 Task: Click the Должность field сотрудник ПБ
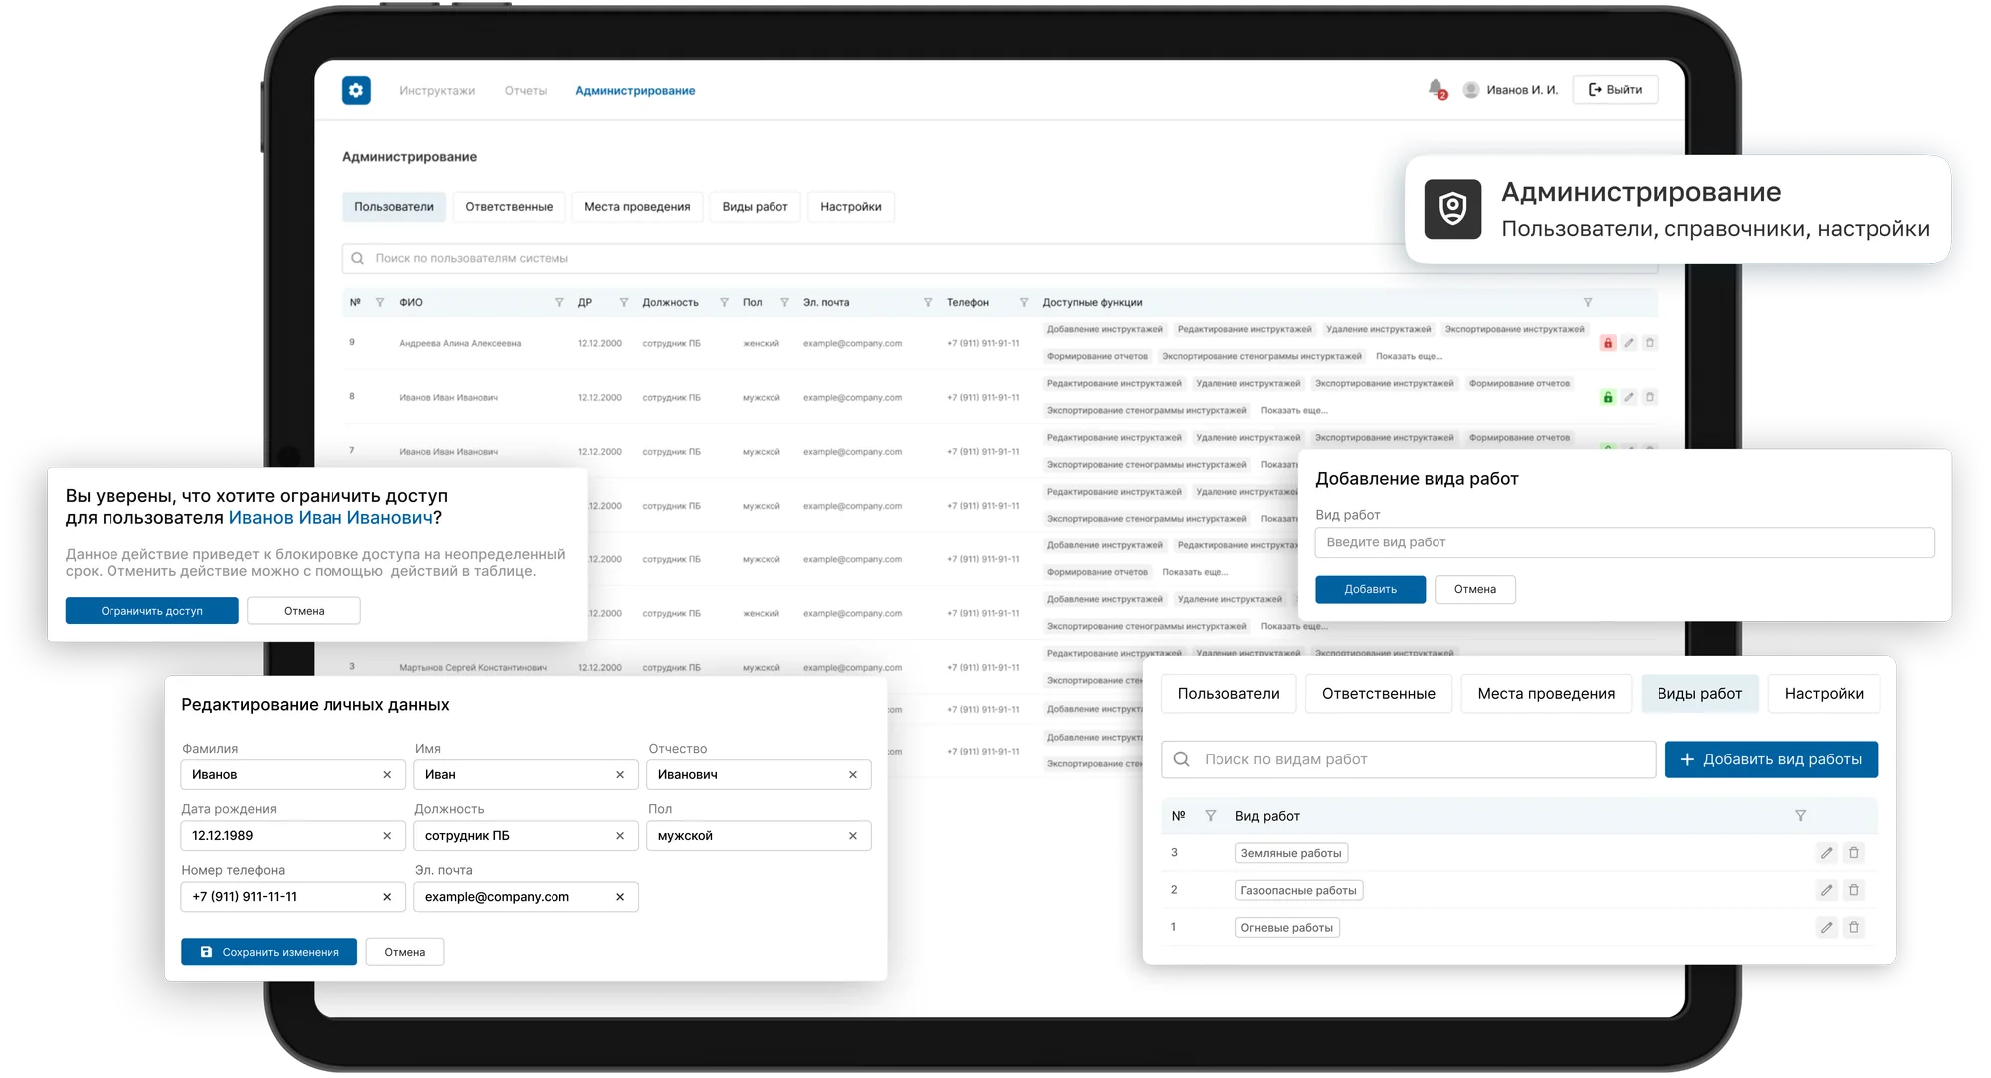point(525,836)
